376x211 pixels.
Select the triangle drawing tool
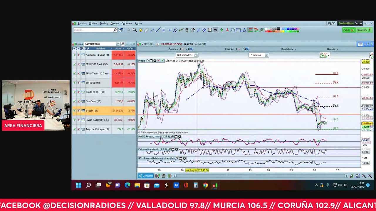(x=244, y=30)
